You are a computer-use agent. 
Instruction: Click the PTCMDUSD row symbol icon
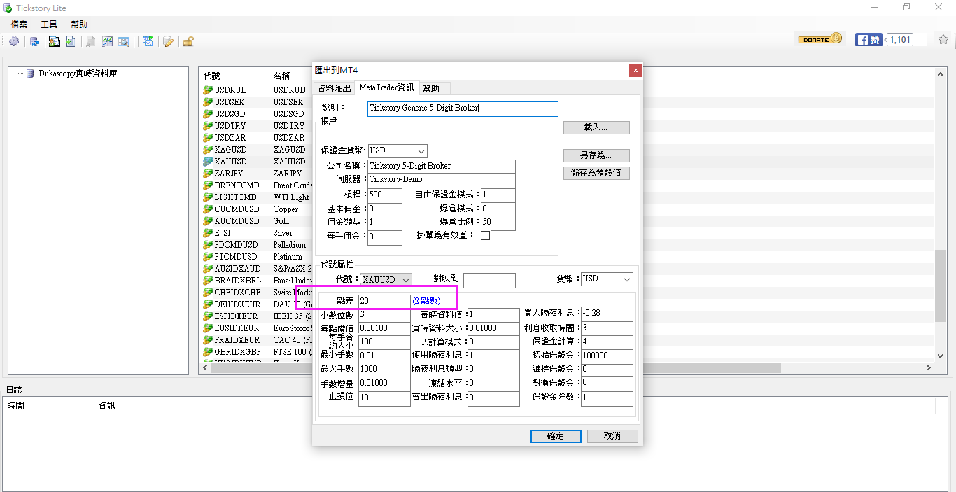point(208,257)
